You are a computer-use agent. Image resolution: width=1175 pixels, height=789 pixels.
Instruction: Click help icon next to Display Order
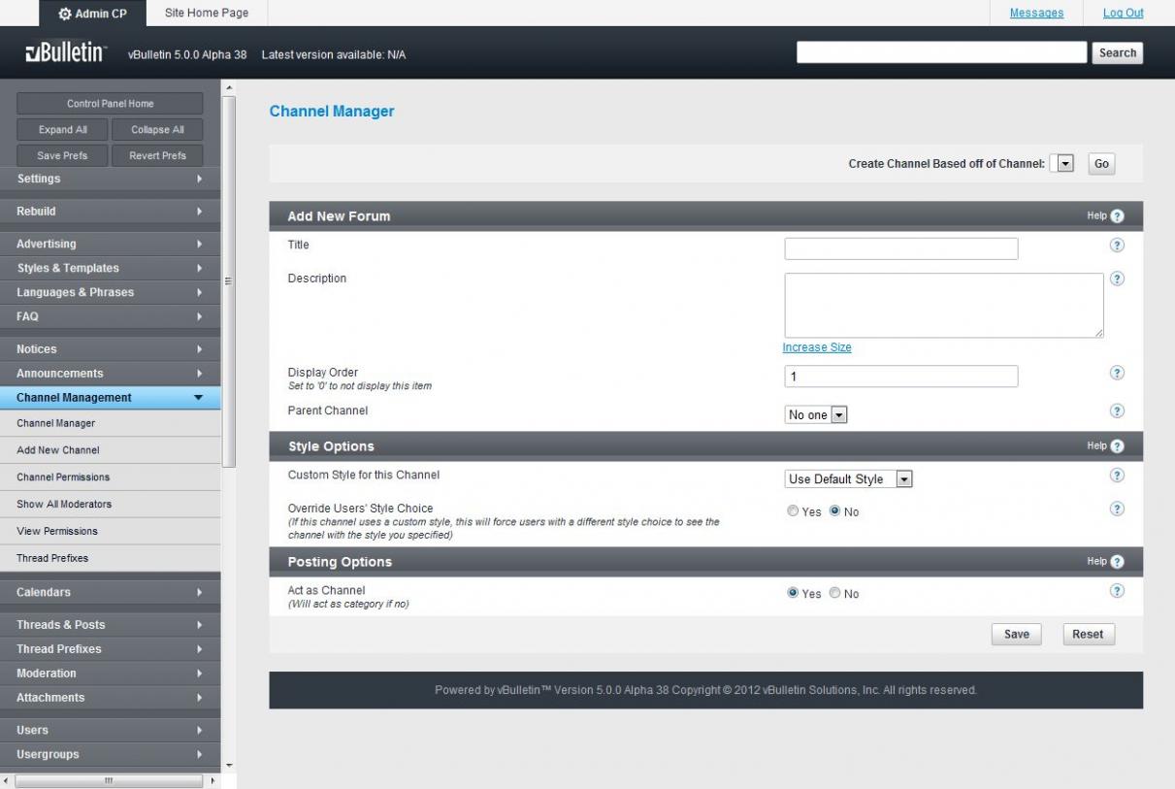pos(1116,374)
